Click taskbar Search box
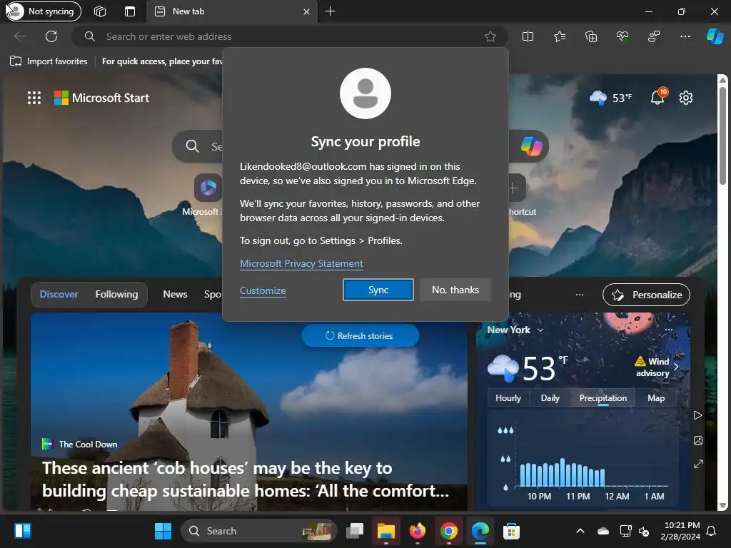 (258, 531)
